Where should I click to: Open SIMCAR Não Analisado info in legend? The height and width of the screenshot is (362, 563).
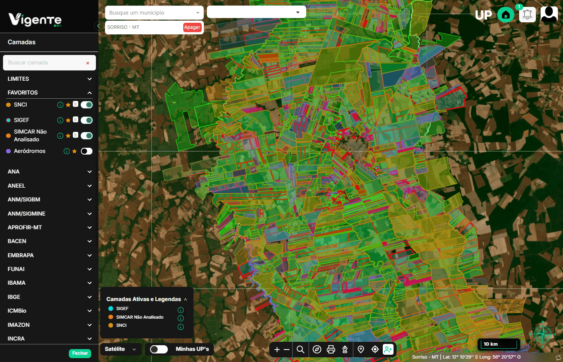click(x=181, y=318)
